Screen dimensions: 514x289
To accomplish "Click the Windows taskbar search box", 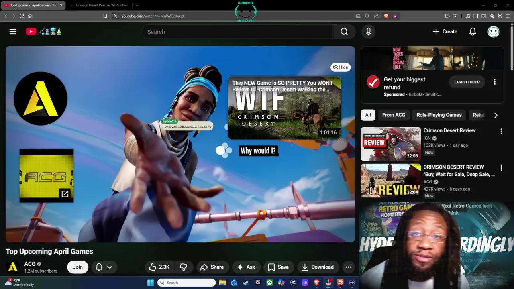I will [x=187, y=283].
